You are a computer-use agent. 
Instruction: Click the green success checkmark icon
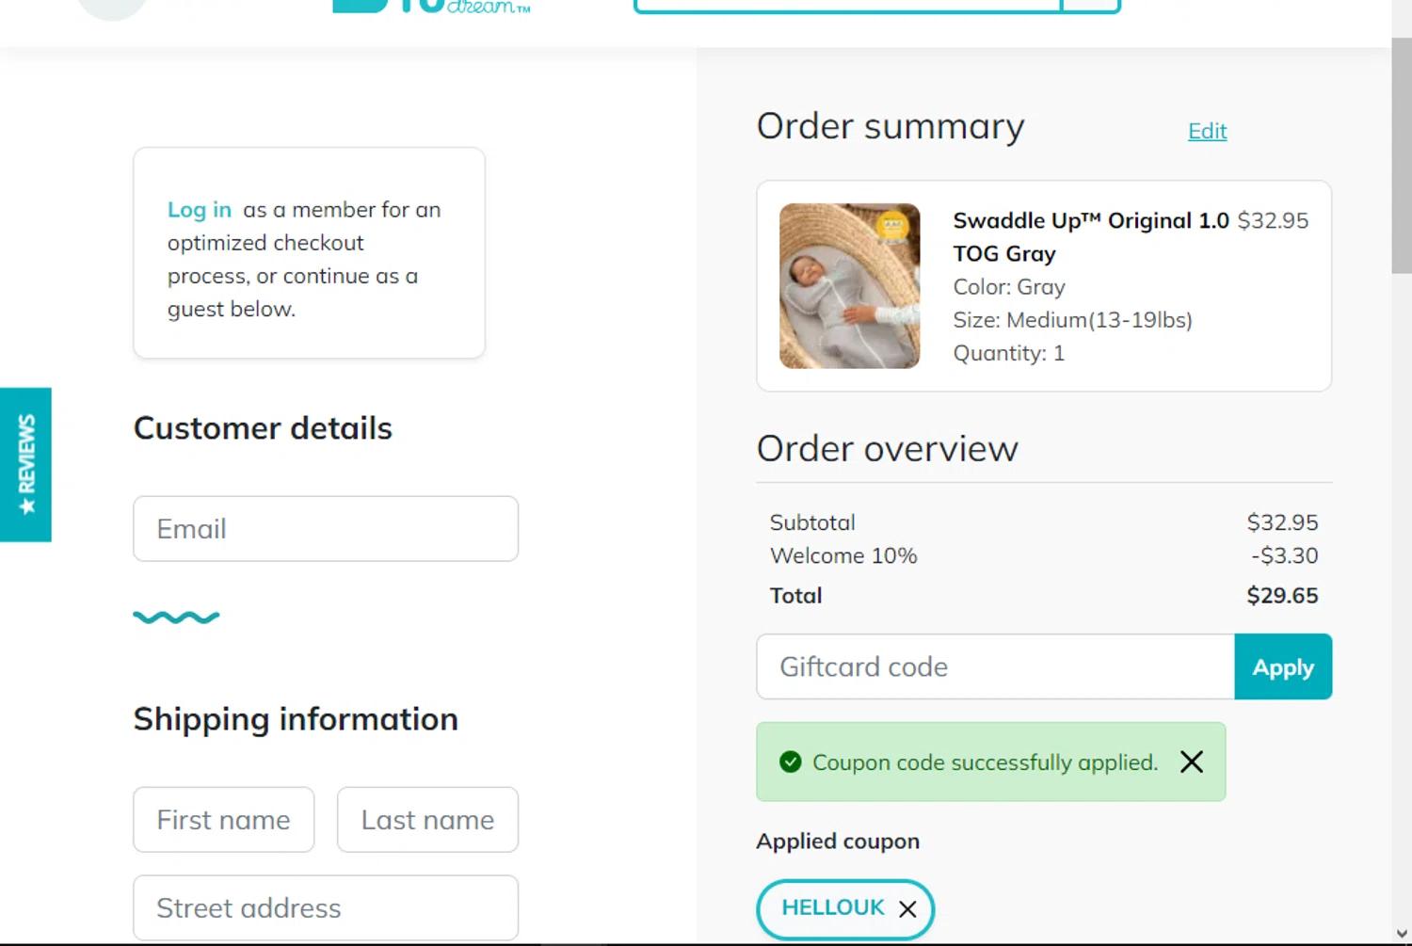[x=791, y=762]
